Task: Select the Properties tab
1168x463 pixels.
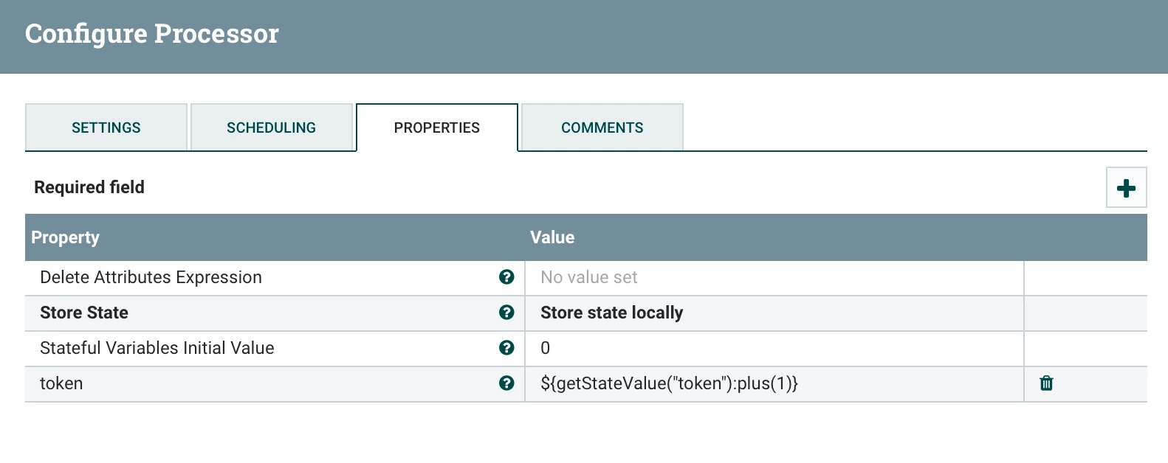Action: tap(437, 128)
